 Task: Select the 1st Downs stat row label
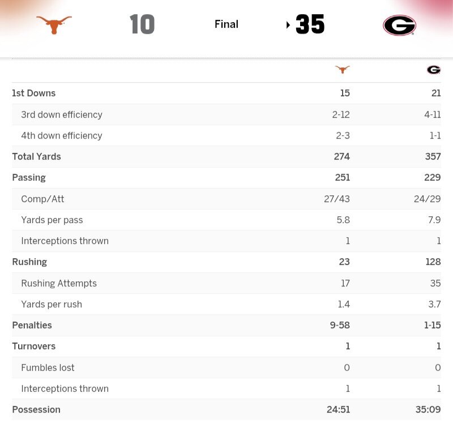click(x=34, y=93)
